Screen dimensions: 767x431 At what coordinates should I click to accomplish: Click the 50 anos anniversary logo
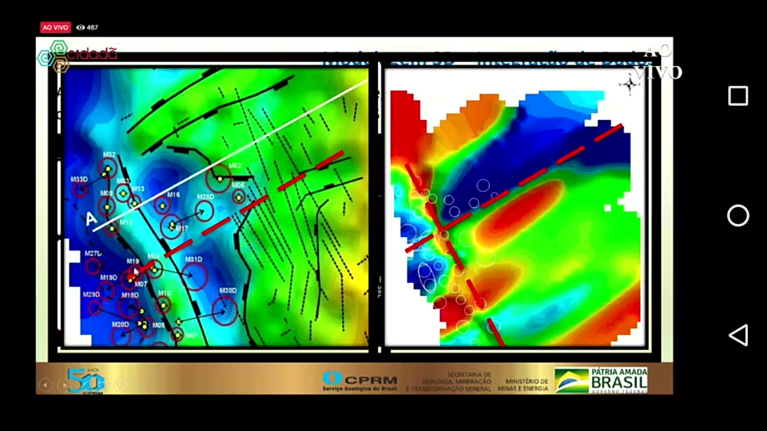pos(86,381)
